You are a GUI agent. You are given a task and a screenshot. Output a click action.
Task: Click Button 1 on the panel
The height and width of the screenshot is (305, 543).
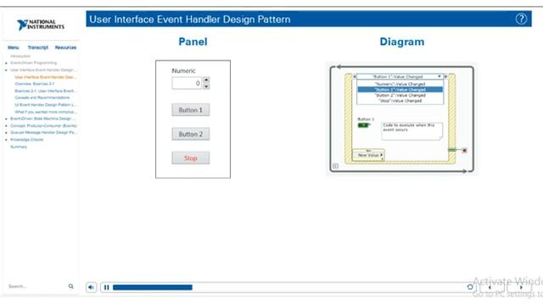[x=190, y=110]
